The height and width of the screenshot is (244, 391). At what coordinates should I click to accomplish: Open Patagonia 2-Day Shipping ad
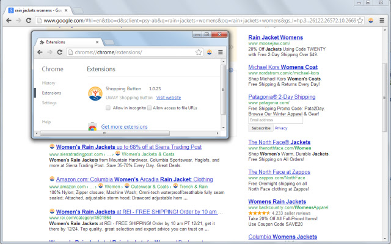click(x=282, y=96)
